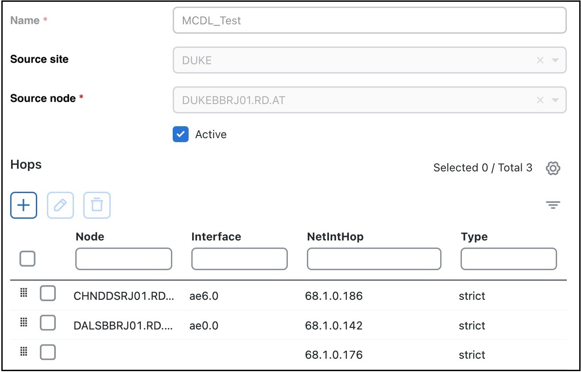Click the Interface column filter box
This screenshot has height=372, width=581.
pos(239,259)
